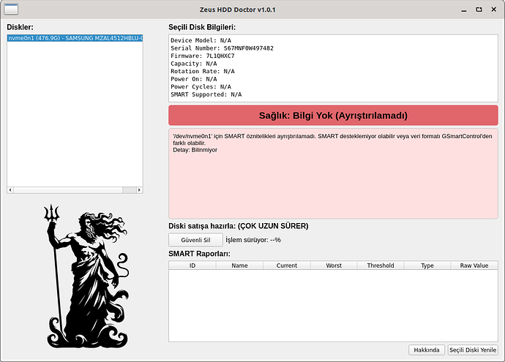Select the nvme0n1 SAMSUNG disk entry
505x362 pixels.
pos(75,38)
